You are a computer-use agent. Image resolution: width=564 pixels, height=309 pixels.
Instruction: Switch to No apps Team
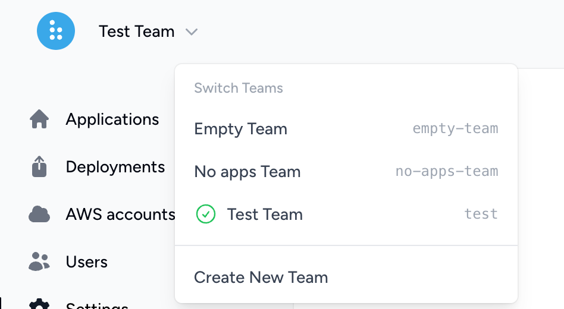tap(247, 172)
